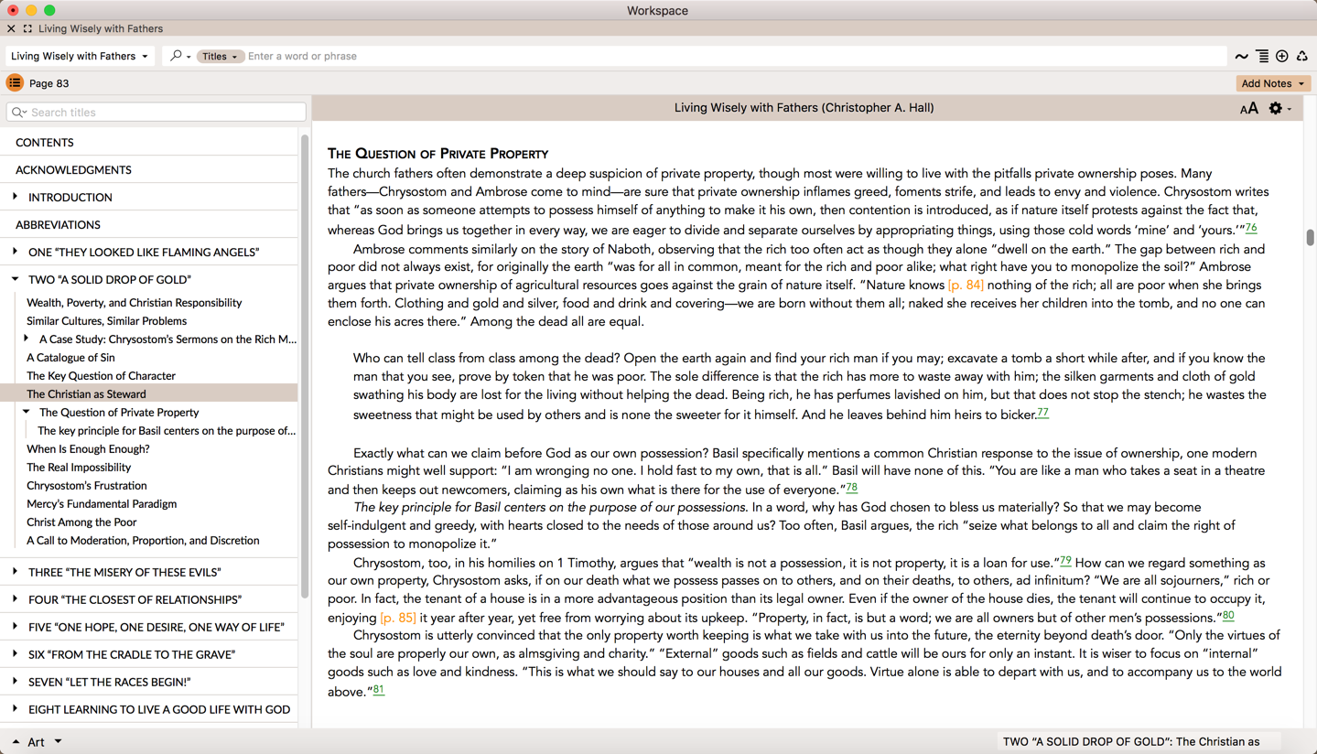Click the circled plus add icon
The width and height of the screenshot is (1317, 754).
pos(1282,56)
